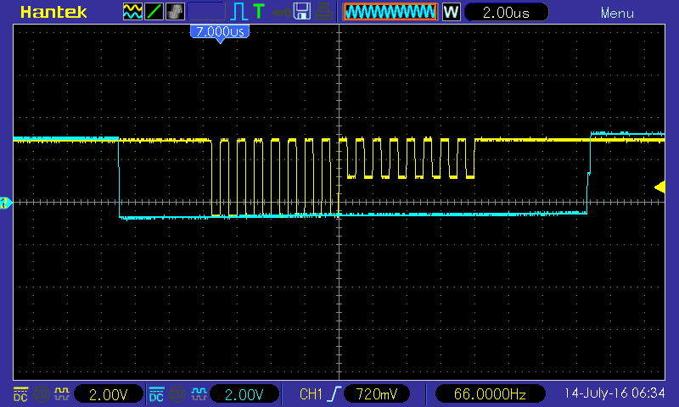Click the yellow CH1 2.00V scale

point(109,394)
